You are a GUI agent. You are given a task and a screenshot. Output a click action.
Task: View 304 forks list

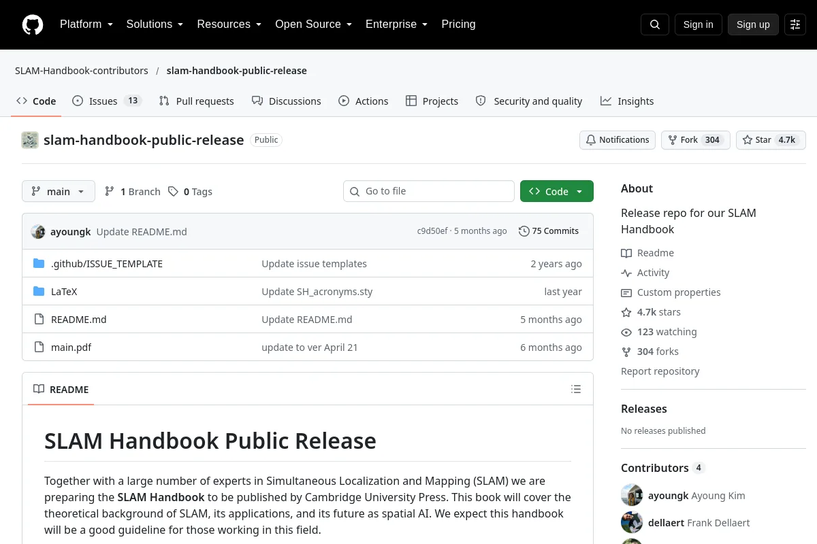pyautogui.click(x=650, y=352)
